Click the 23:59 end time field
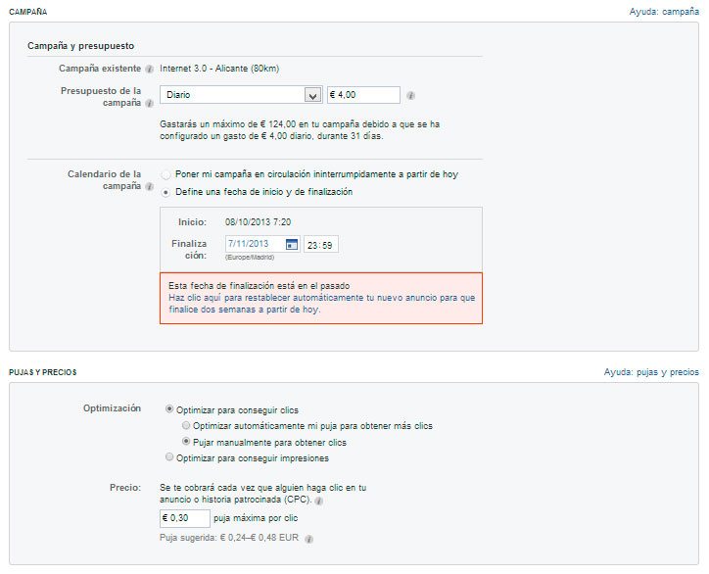Viewport: 709px width, 574px height. pos(321,245)
